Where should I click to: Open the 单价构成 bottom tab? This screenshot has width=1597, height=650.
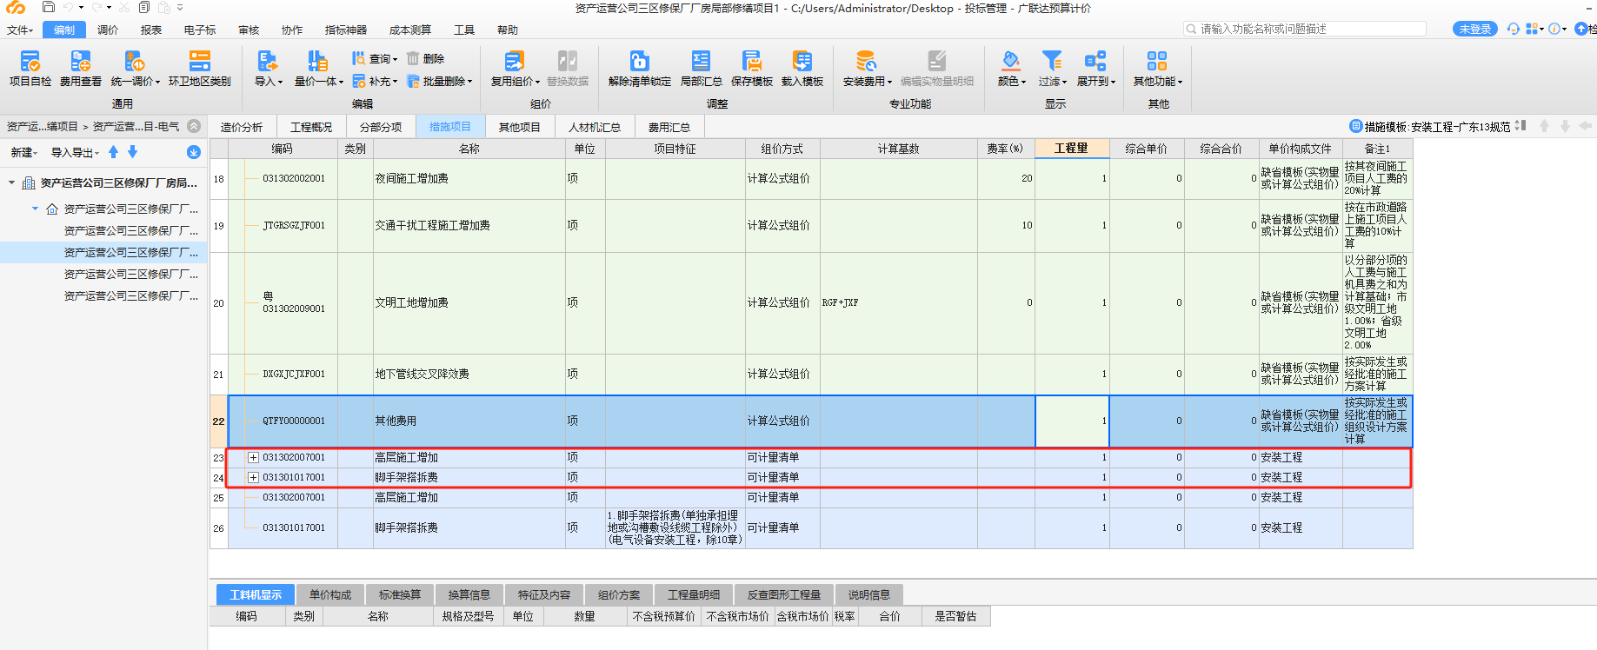point(330,594)
